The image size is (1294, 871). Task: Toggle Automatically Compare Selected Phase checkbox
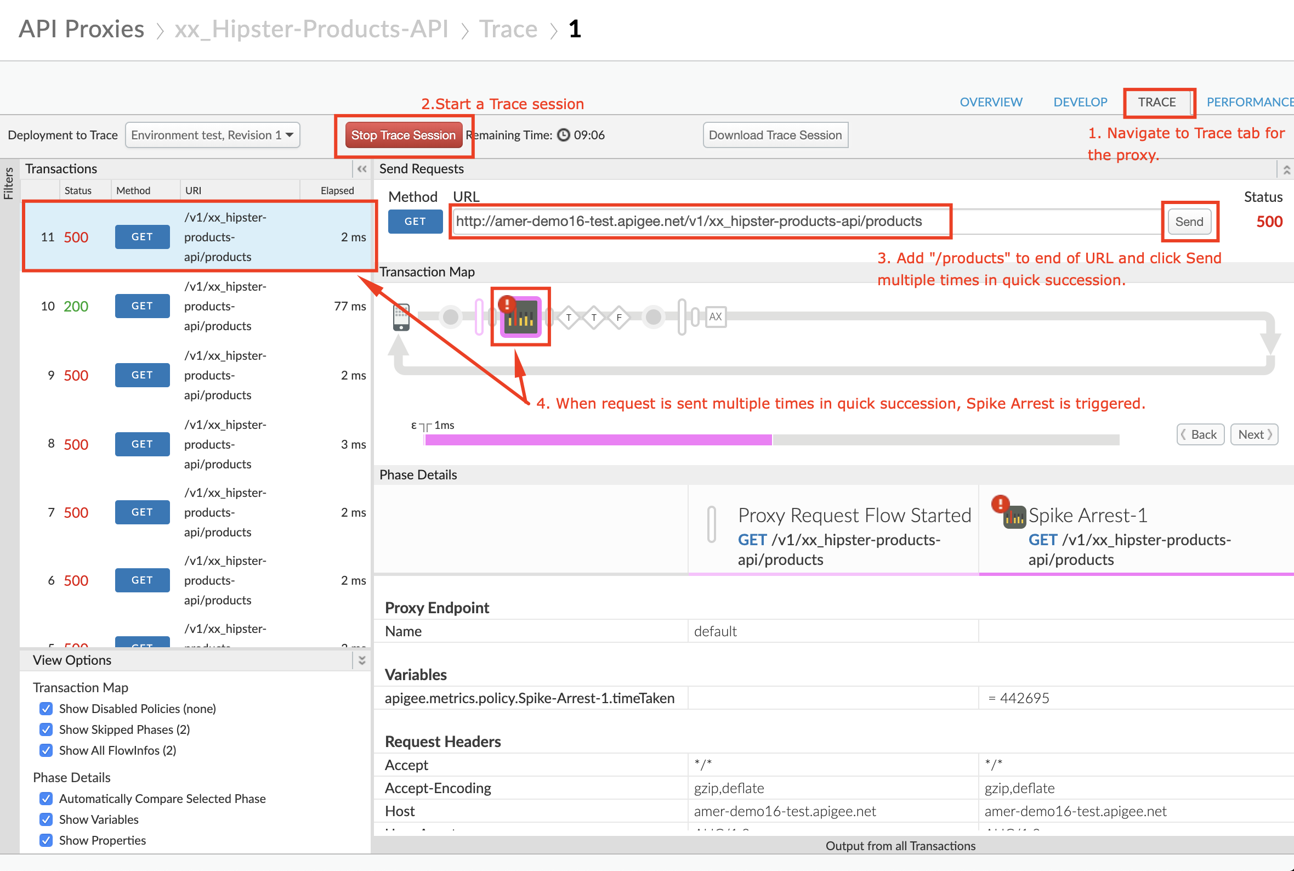coord(46,798)
